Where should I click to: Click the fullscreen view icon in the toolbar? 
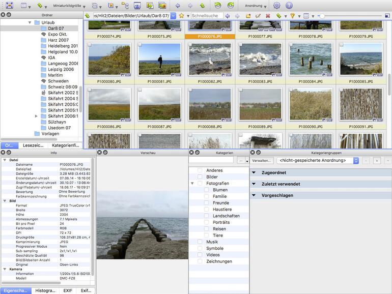coord(9,6)
